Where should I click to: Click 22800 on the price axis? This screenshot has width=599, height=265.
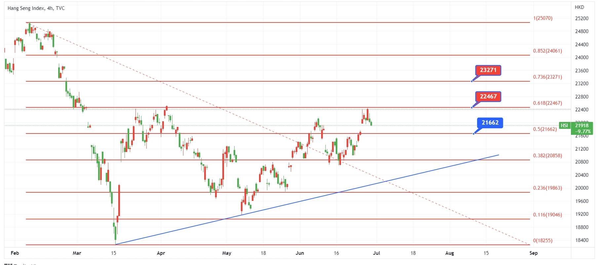[x=581, y=97]
